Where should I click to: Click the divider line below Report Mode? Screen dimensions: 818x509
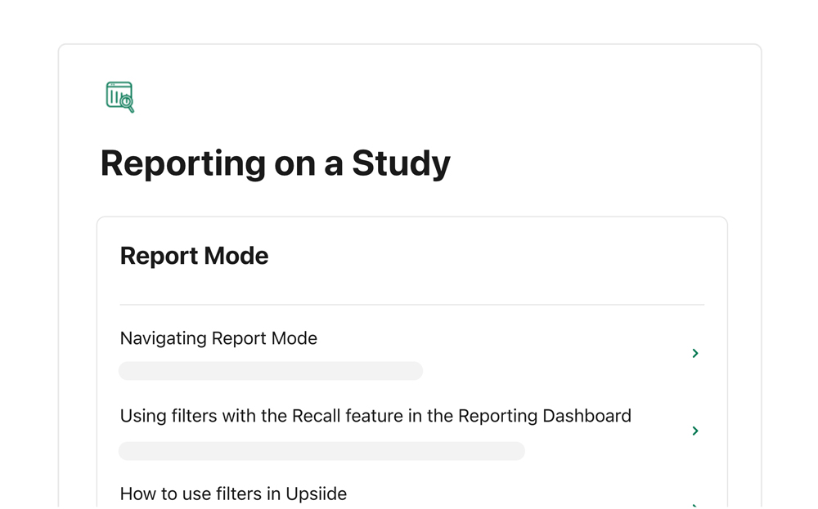pos(411,305)
